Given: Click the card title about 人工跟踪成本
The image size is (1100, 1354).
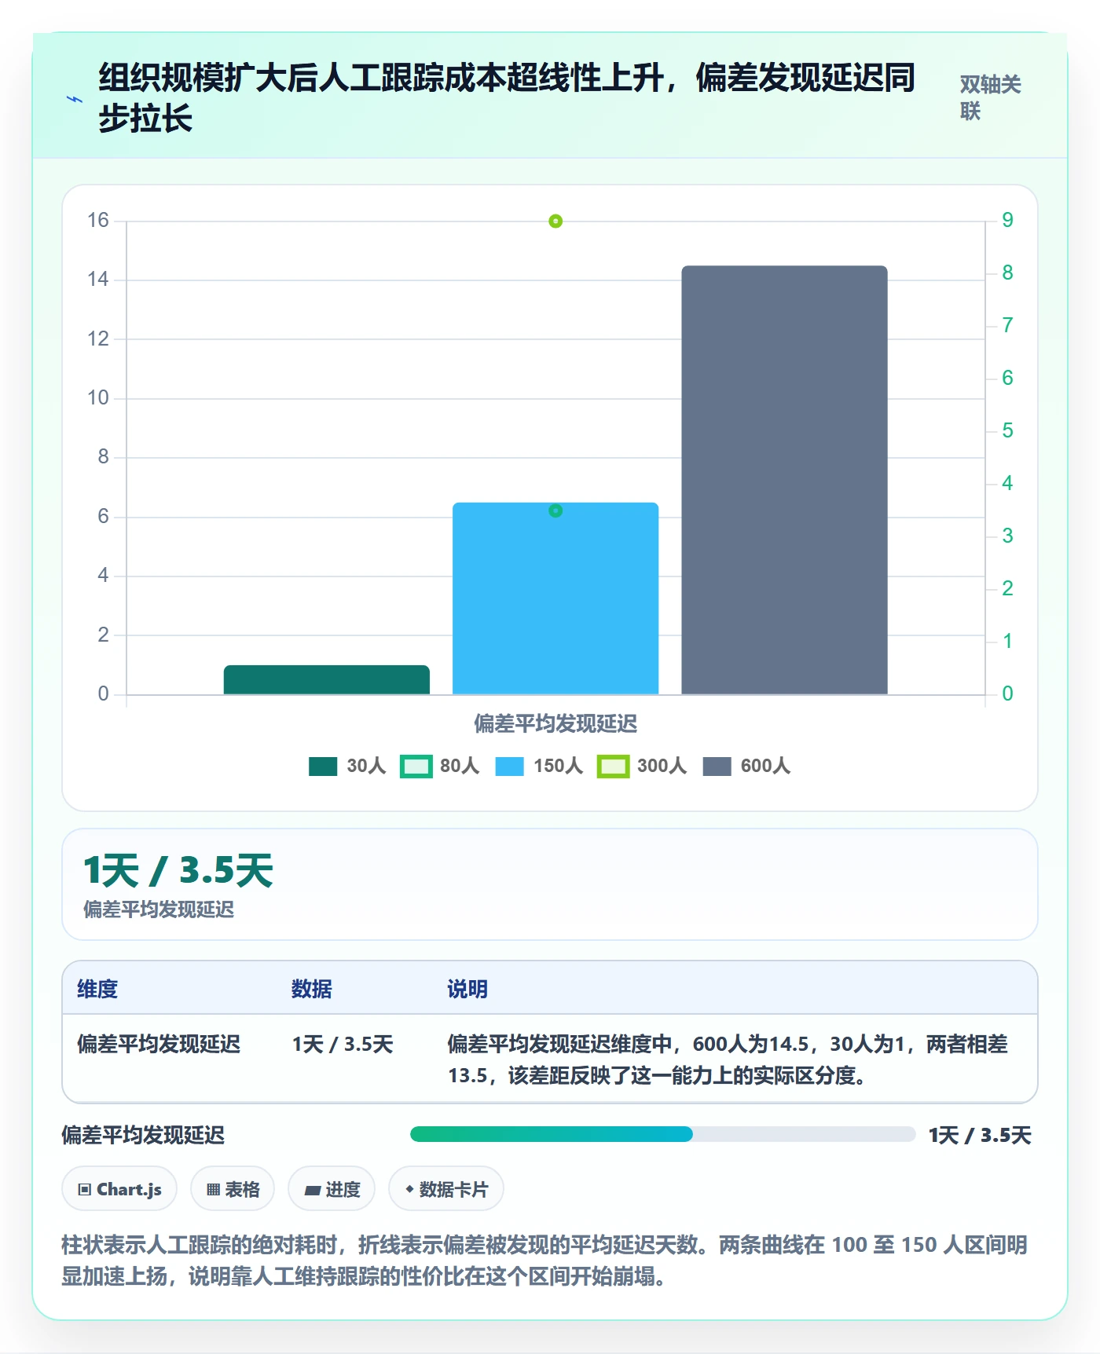Looking at the screenshot, I should [x=507, y=98].
